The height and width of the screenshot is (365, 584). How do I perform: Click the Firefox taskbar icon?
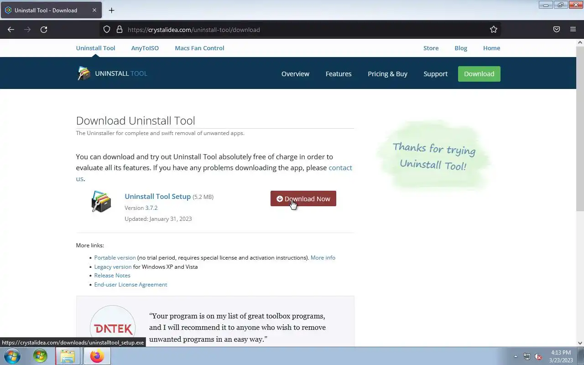[97, 356]
